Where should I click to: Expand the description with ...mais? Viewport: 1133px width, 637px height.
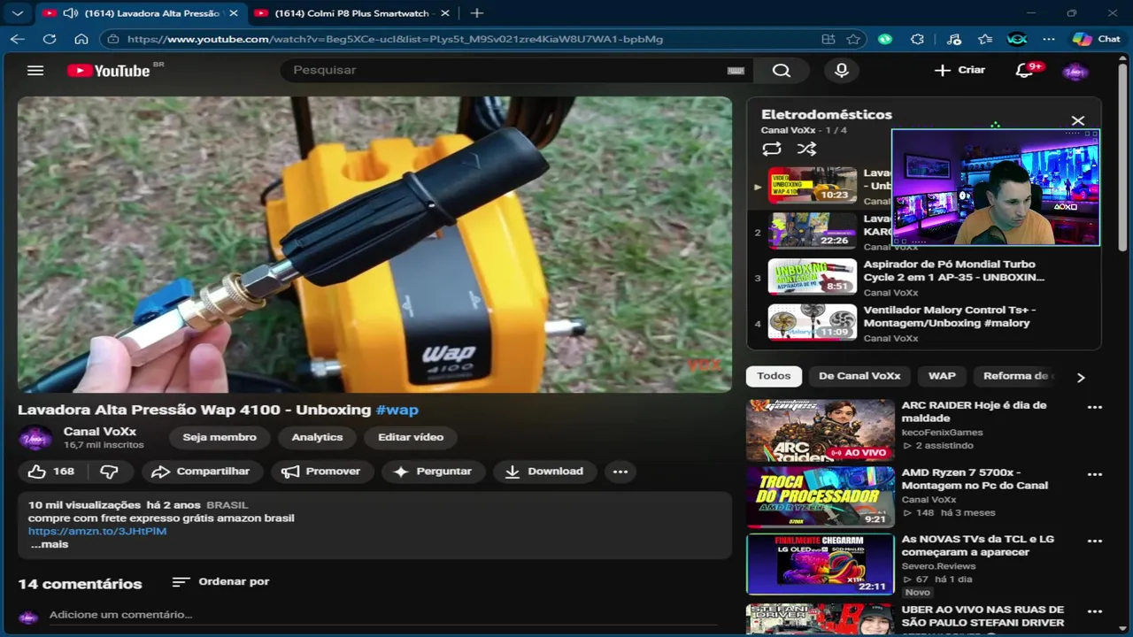click(x=50, y=545)
